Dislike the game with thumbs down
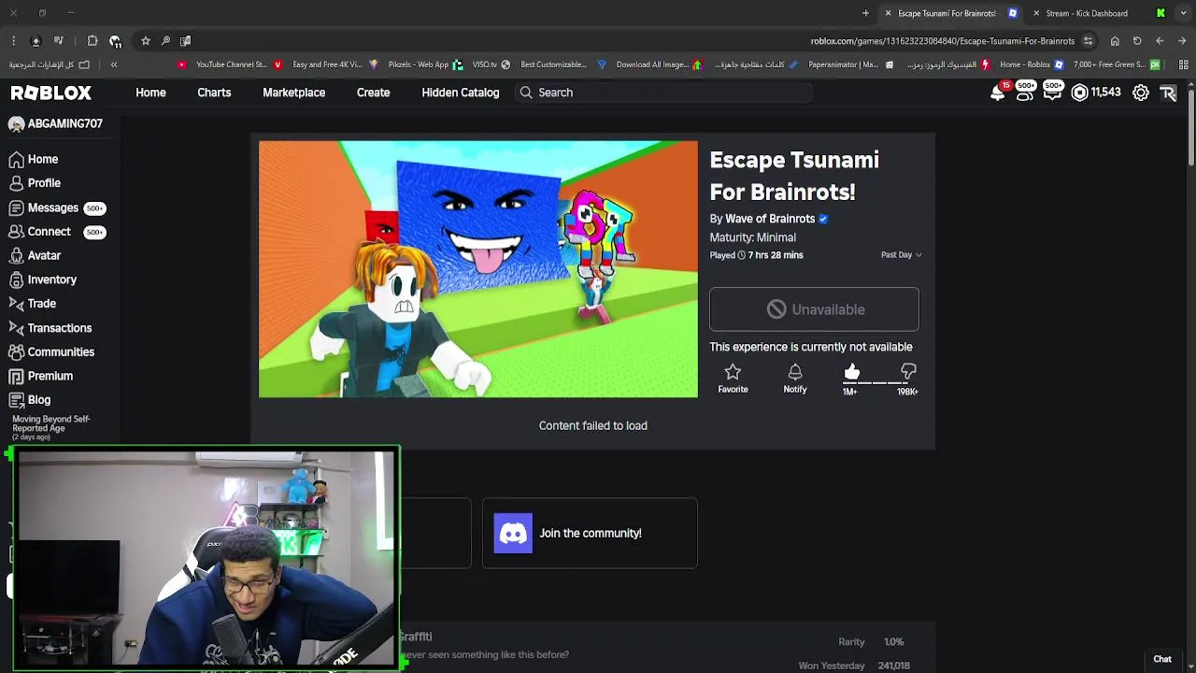 [908, 372]
